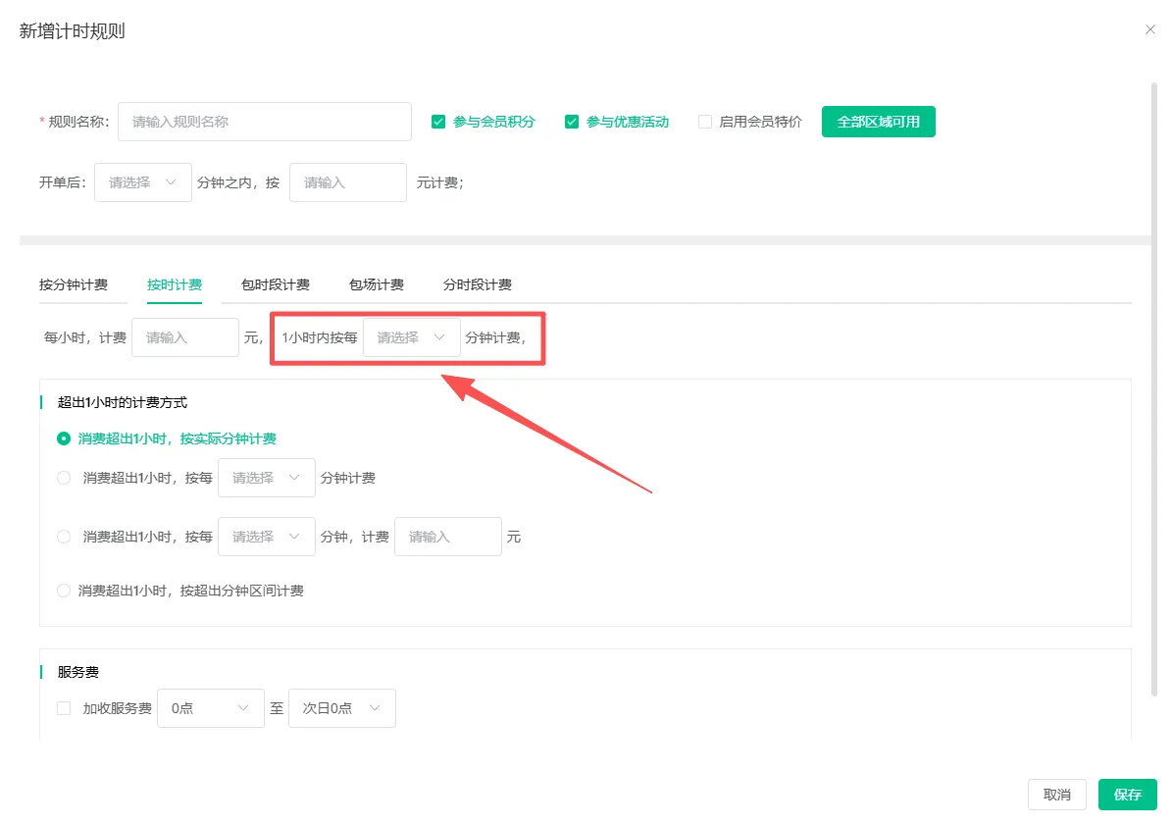Viewport: 1172px width, 824px height.
Task: Tick the 加收服务费 checkbox
Action: tap(64, 708)
